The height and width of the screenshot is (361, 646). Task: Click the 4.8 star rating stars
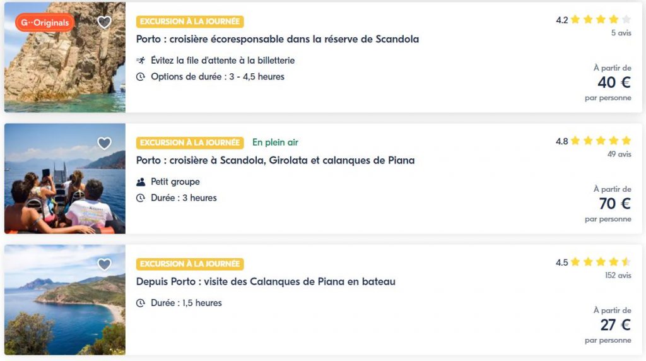click(600, 141)
